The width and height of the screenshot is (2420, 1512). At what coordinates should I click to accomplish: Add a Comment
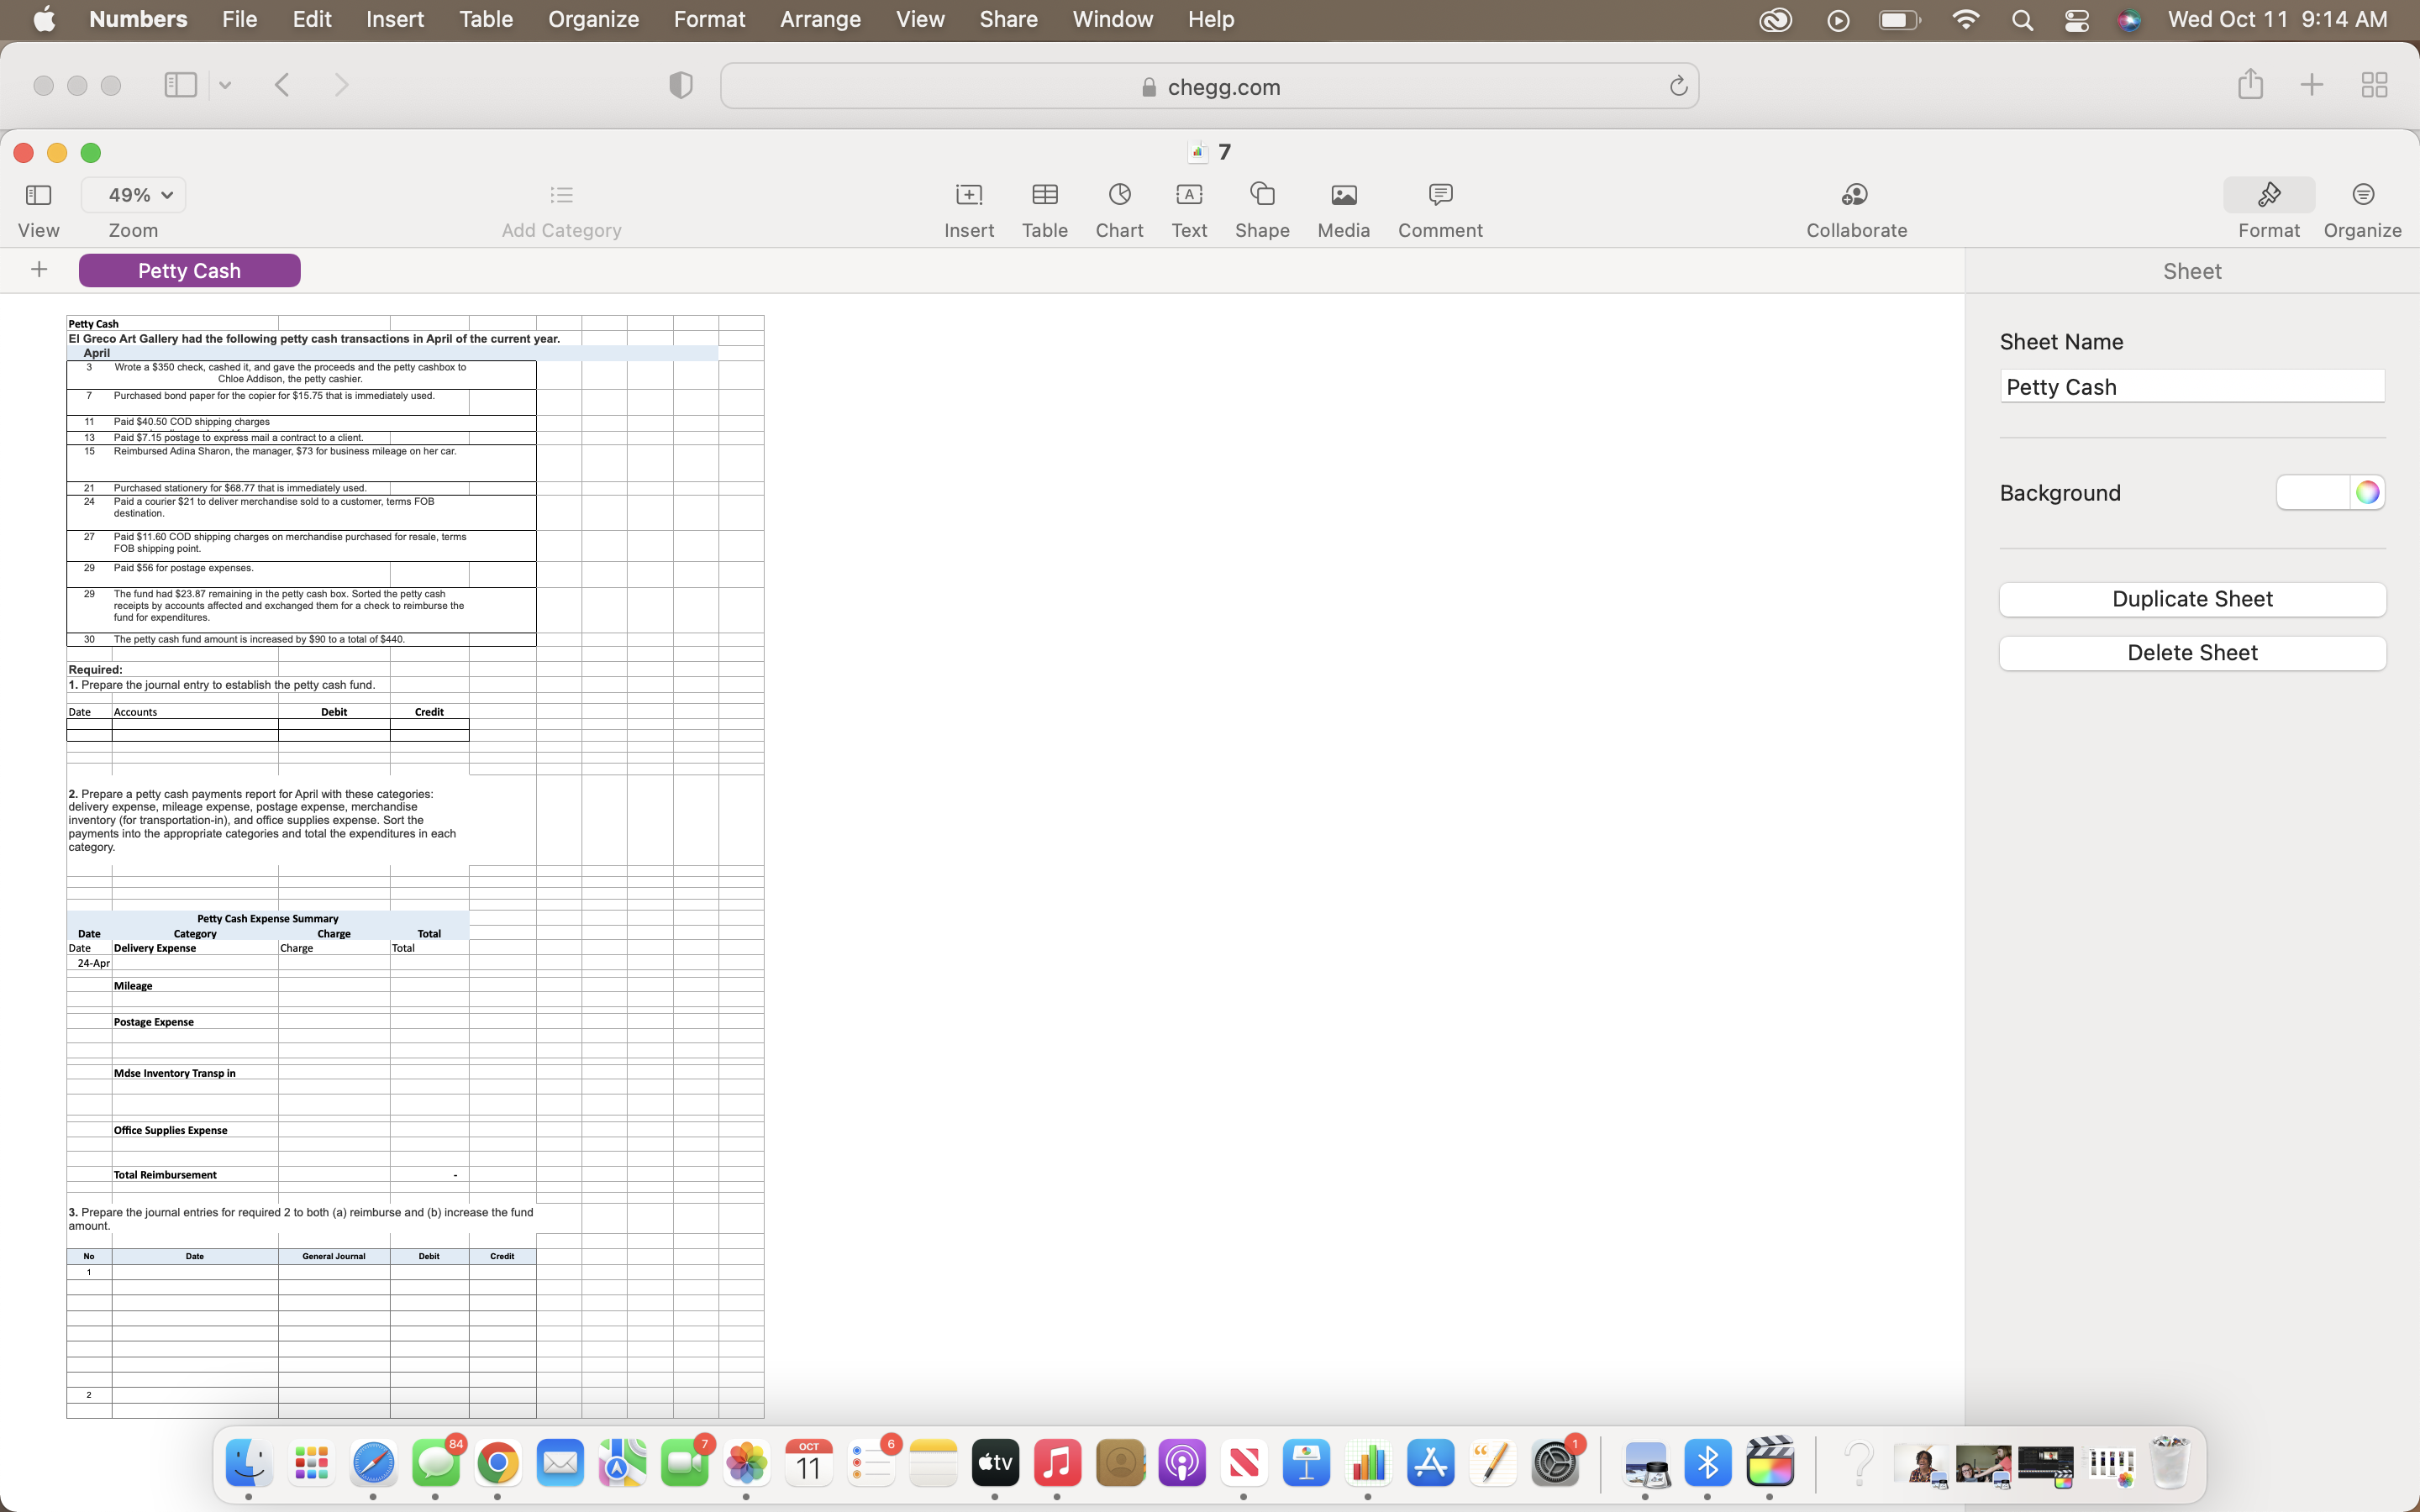click(x=1439, y=207)
